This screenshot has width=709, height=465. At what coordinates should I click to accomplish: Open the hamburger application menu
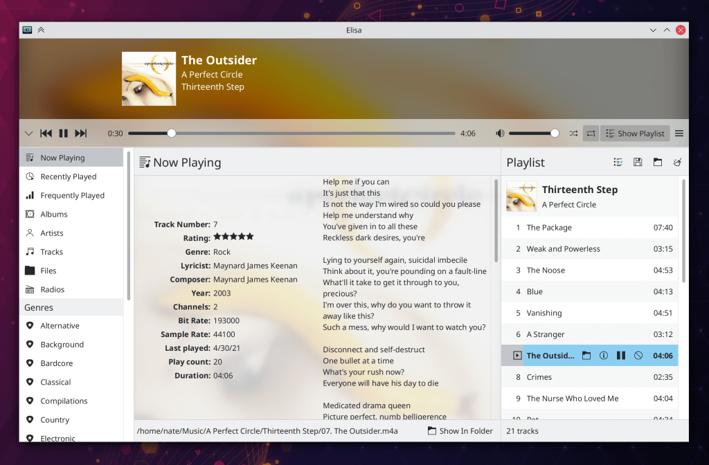(679, 134)
